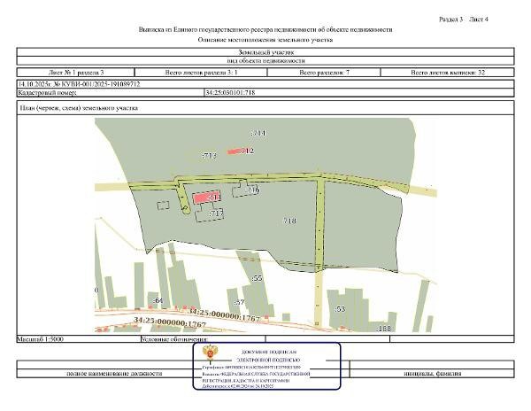This screenshot has height=411, width=531.
Task: Click the 'План (чертеж, схема) земельного участка' heading
Action: click(x=79, y=108)
